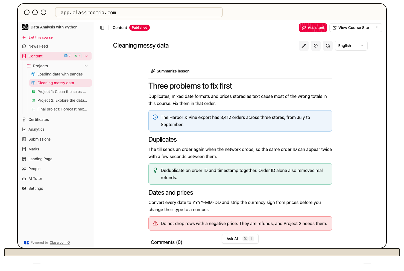The width and height of the screenshot is (404, 271).
Task: Open Project 2: Explore the data exercise
Action: pyautogui.click(x=60, y=100)
